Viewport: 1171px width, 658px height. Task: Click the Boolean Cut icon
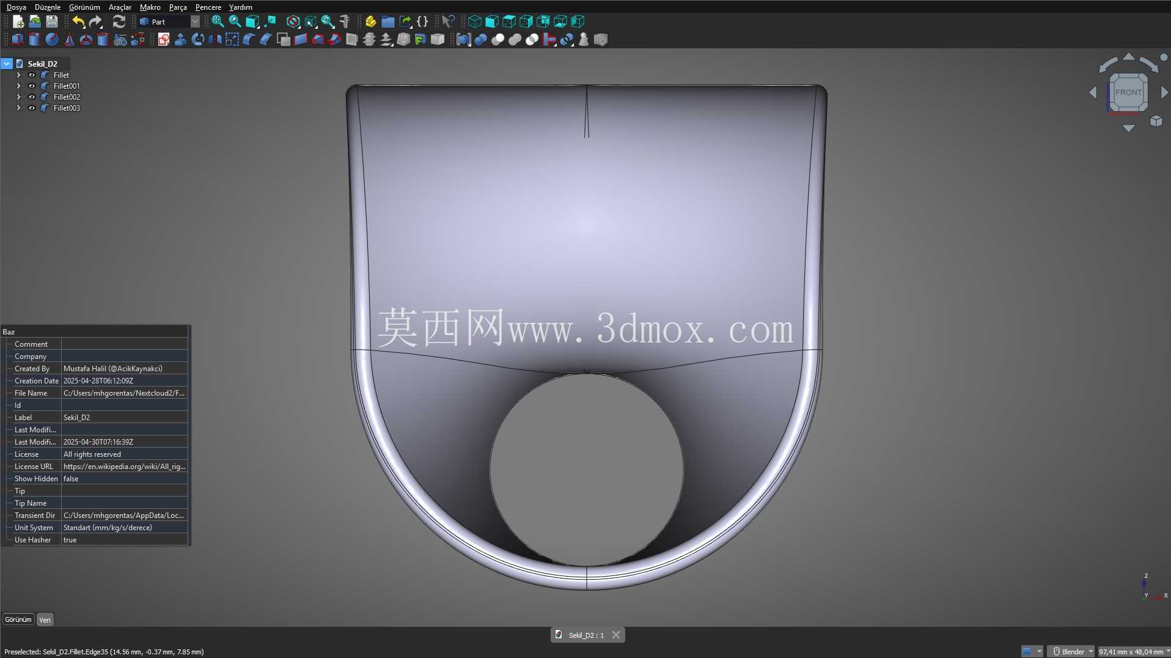tap(498, 40)
